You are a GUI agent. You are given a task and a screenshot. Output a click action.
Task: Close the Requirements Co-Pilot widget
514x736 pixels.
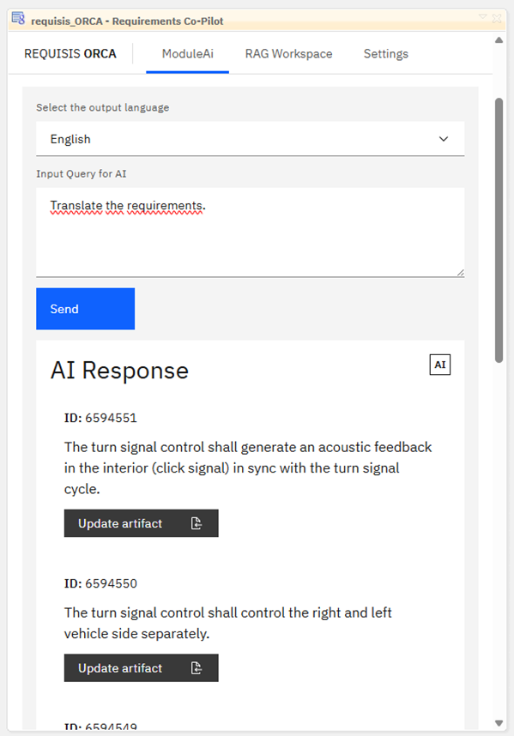coord(497,18)
